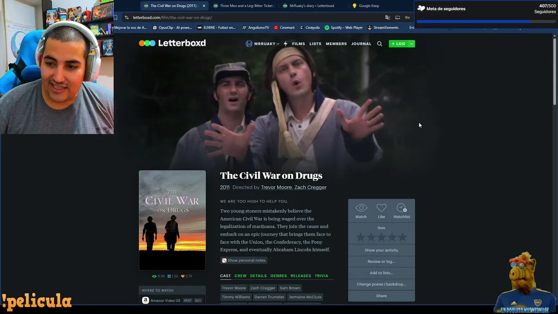This screenshot has height=314, width=558.
Task: Close The Civil War on Drugs browser tab
Action: [x=204, y=6]
